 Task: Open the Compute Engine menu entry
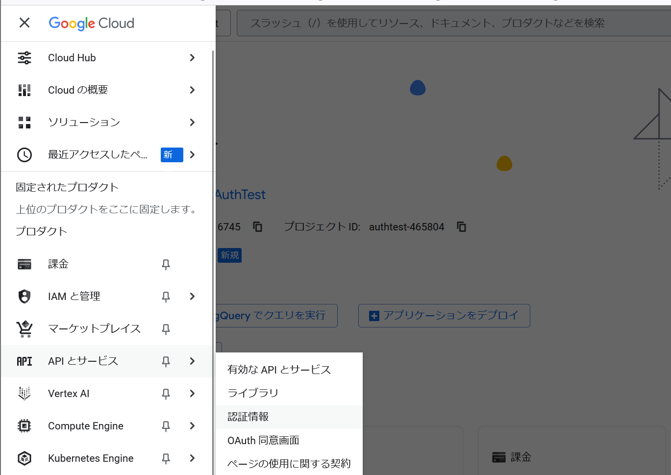pos(107,426)
